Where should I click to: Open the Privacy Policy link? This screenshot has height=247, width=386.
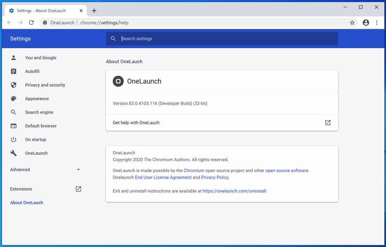[x=215, y=177]
